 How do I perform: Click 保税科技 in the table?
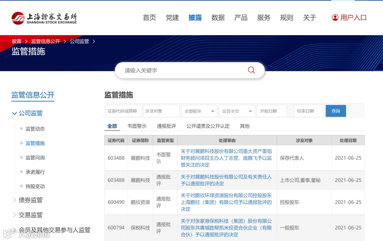click(x=140, y=228)
